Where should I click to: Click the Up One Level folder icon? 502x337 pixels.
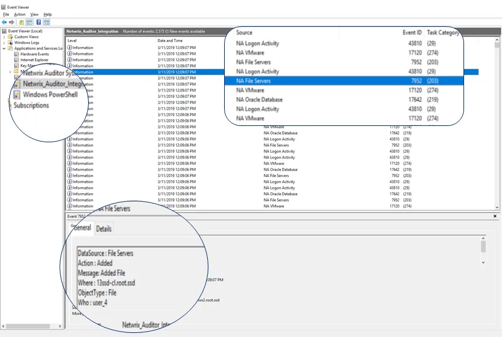pyautogui.click(x=22, y=22)
